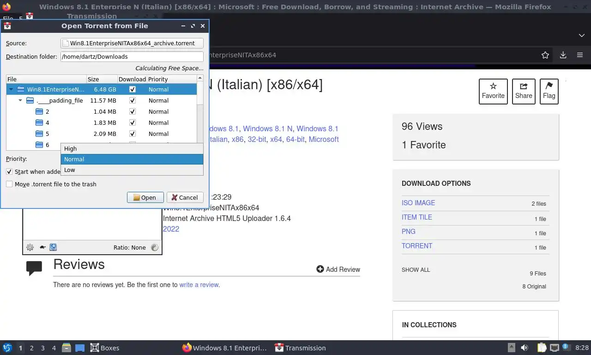Open Firefox downloads panel arrow icon
Image resolution: width=591 pixels, height=355 pixels.
[x=563, y=55]
